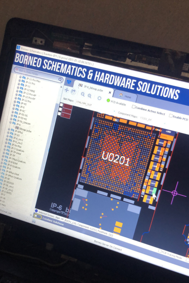Close the IP-6_bitmap.pcbe tab

coord(110,92)
